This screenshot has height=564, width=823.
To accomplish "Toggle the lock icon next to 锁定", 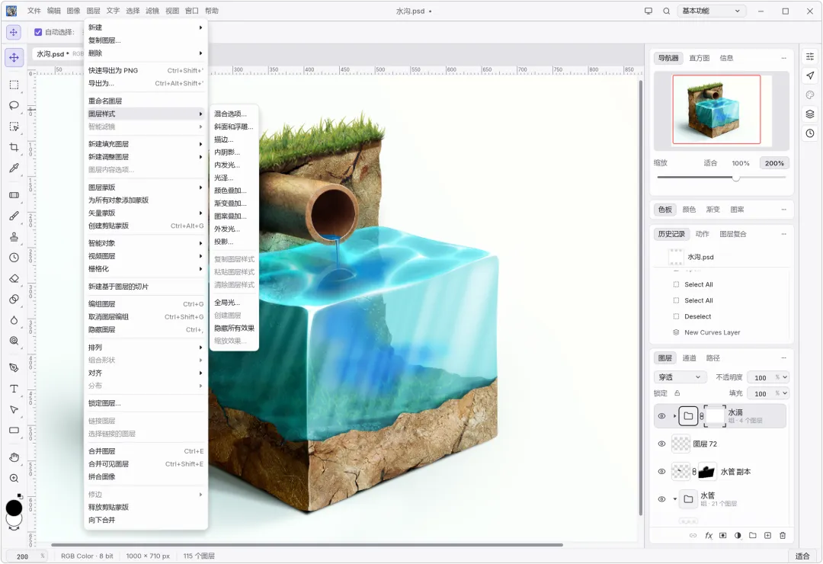I will point(677,393).
